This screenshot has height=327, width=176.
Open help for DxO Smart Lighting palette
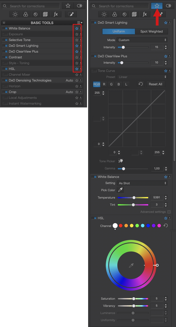tap(170, 23)
